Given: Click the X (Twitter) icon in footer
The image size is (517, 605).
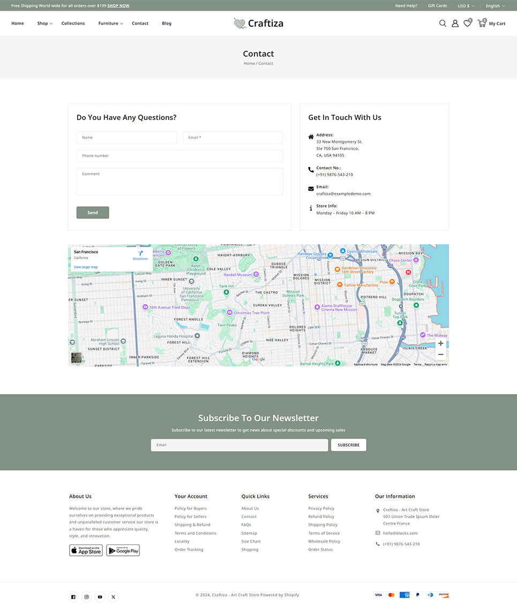Looking at the screenshot, I should (114, 597).
